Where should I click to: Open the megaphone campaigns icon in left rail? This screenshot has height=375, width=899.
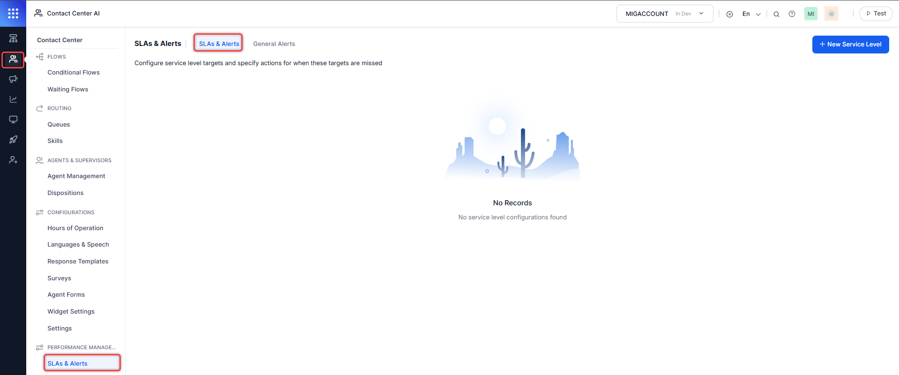pyautogui.click(x=13, y=79)
